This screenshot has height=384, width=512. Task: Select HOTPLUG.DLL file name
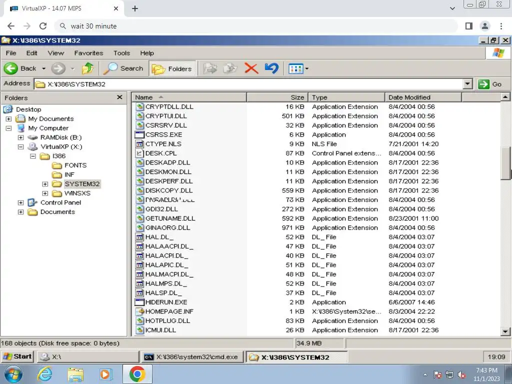[167, 320]
